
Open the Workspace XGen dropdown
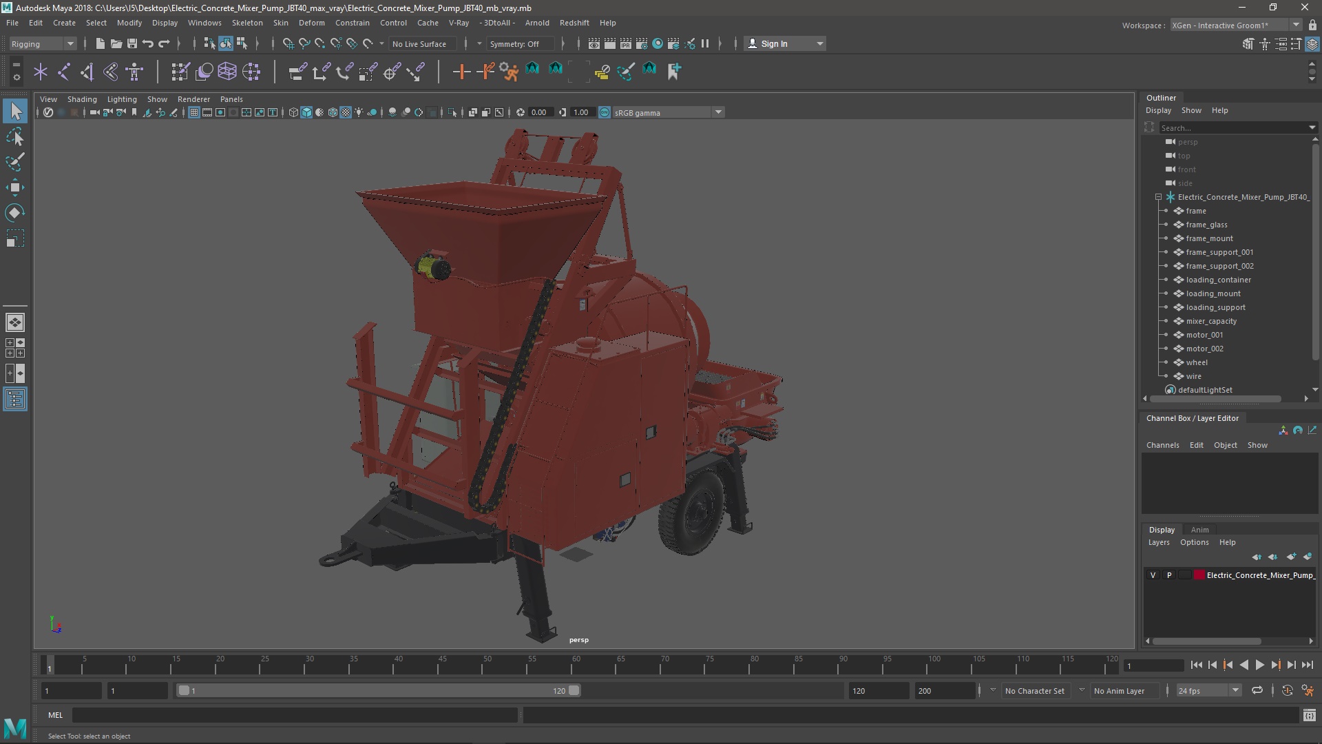tap(1235, 25)
